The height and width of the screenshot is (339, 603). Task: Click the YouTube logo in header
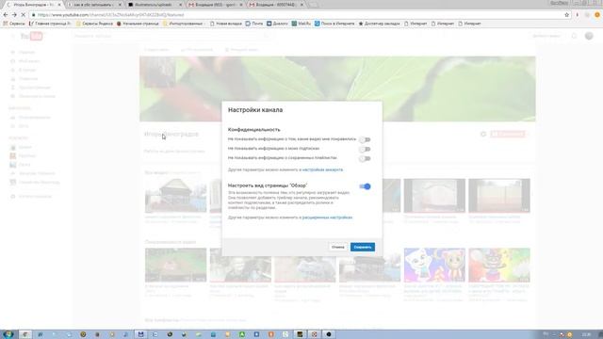(x=31, y=36)
